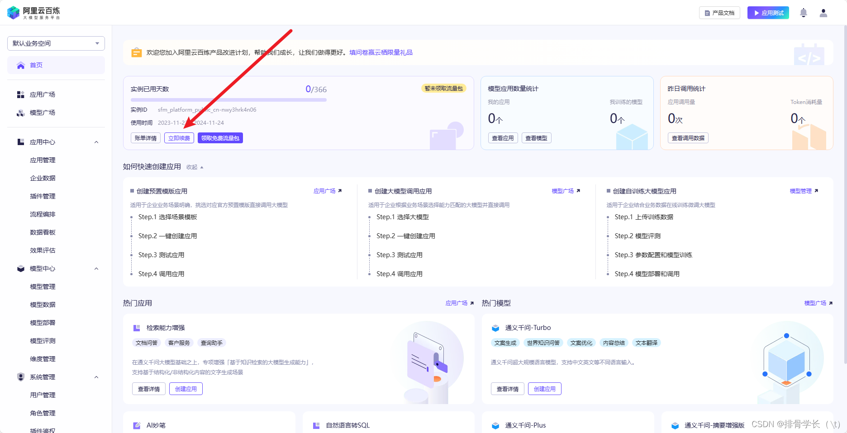
Task: Open the 填问卷赢云栖限量礼品 link
Action: point(381,52)
